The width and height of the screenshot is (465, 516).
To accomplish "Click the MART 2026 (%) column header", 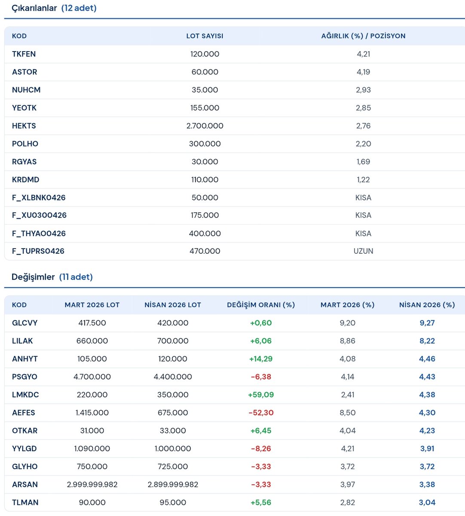I will pos(347,305).
